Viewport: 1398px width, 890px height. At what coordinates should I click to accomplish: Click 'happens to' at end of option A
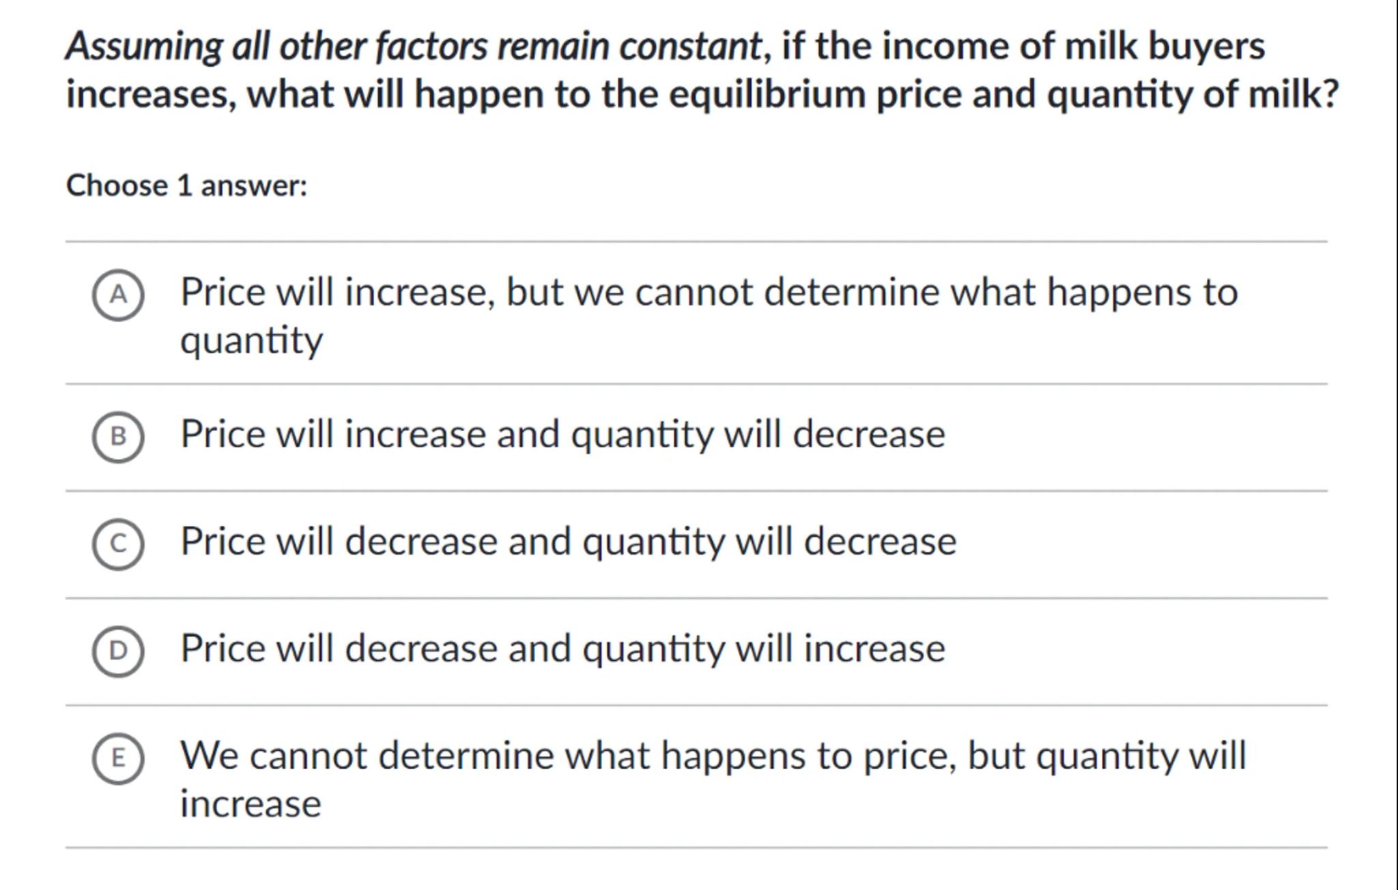tap(1142, 292)
